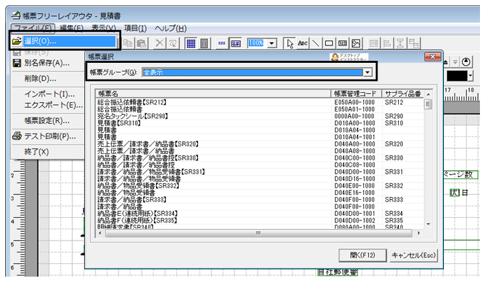Open the zoom 100% dropdown arrow
The image size is (486, 286).
pyautogui.click(x=272, y=43)
